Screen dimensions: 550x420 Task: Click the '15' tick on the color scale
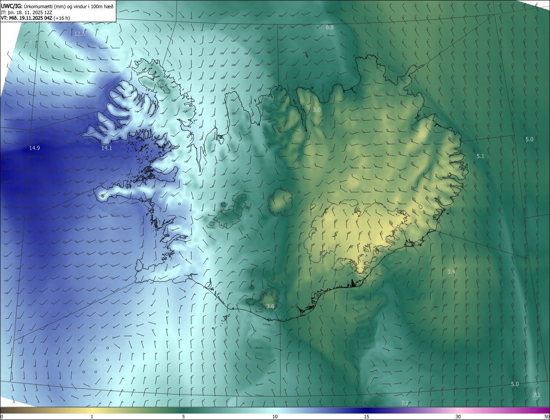click(x=367, y=417)
